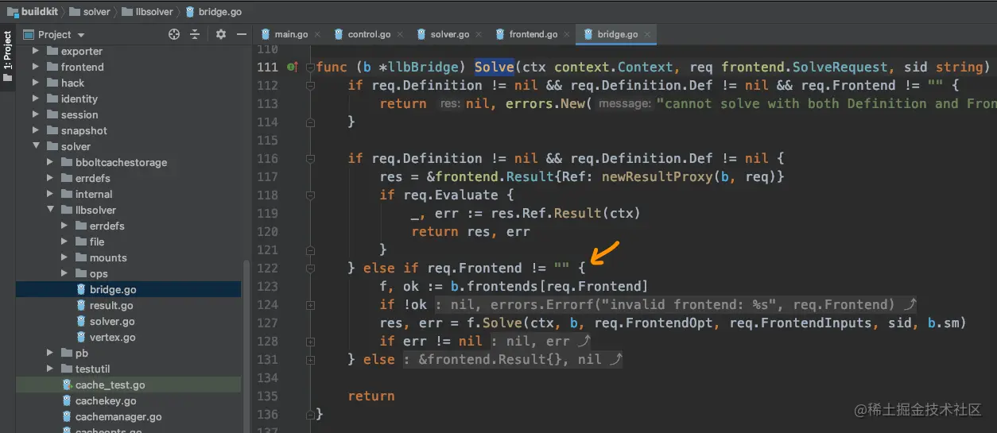Expand folded block at line 124
The width and height of the screenshot is (997, 433).
click(x=310, y=305)
